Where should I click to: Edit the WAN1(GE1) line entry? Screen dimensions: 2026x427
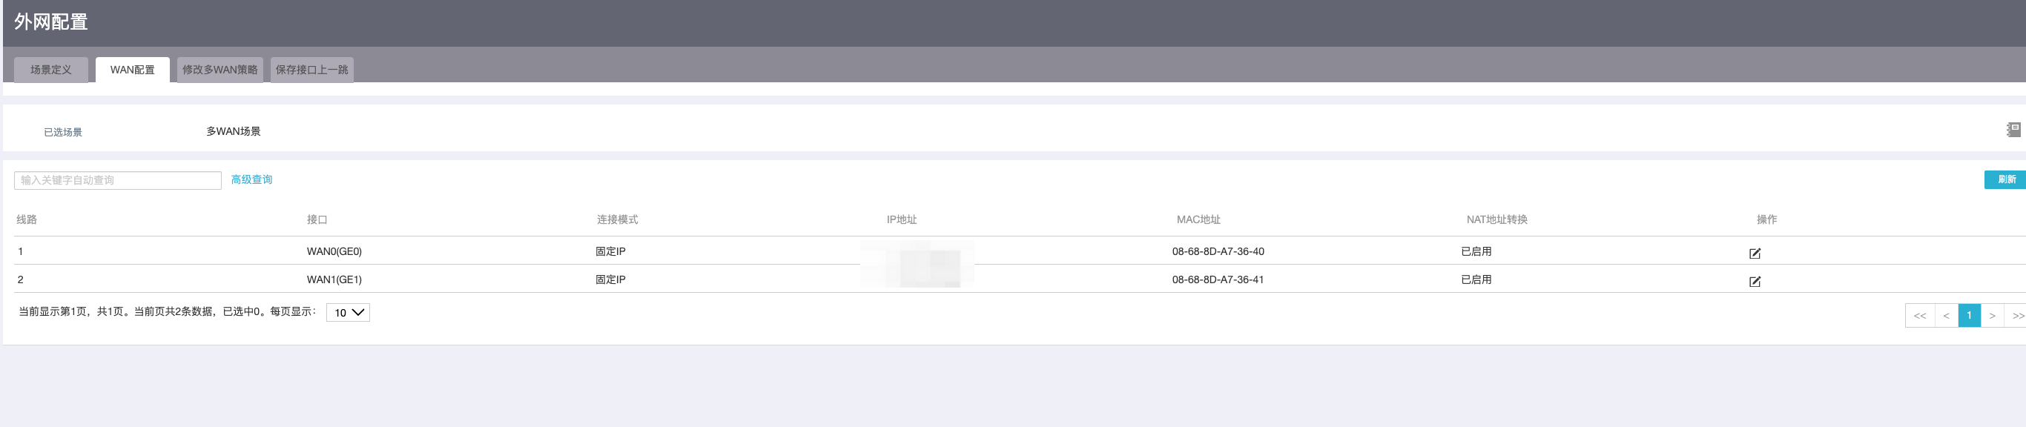[1754, 282]
